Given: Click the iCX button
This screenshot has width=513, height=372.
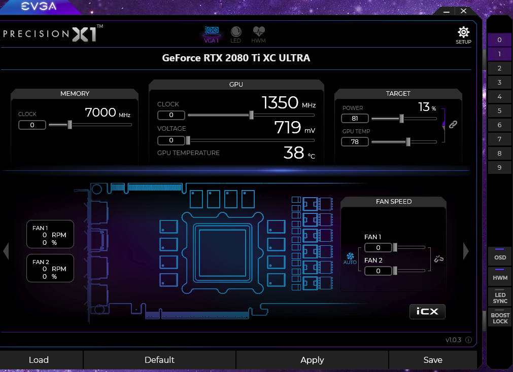Looking at the screenshot, I should [427, 312].
